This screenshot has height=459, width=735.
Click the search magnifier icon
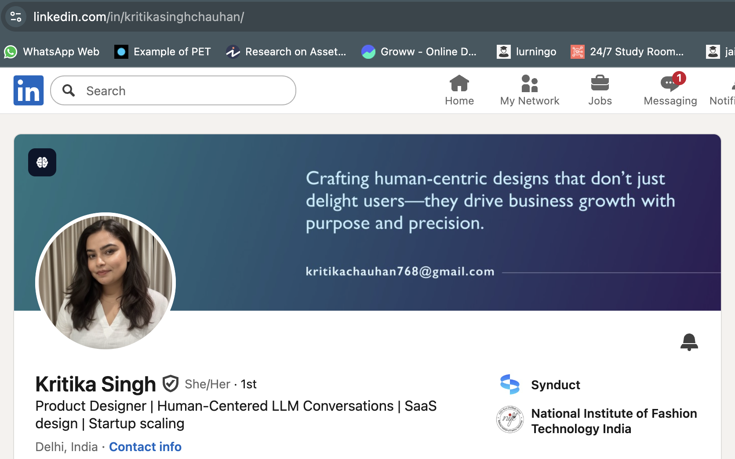click(69, 90)
